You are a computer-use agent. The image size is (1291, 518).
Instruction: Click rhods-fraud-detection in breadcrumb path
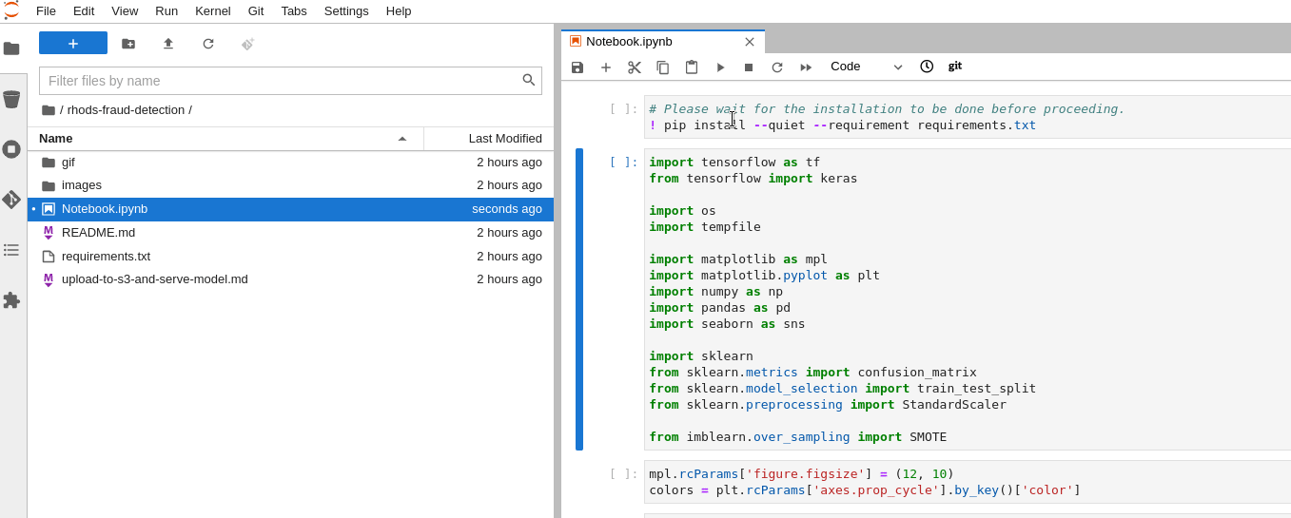(x=126, y=109)
